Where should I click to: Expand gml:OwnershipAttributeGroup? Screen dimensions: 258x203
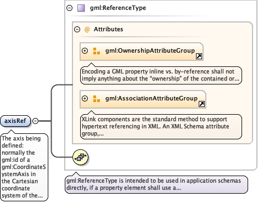point(85,50)
